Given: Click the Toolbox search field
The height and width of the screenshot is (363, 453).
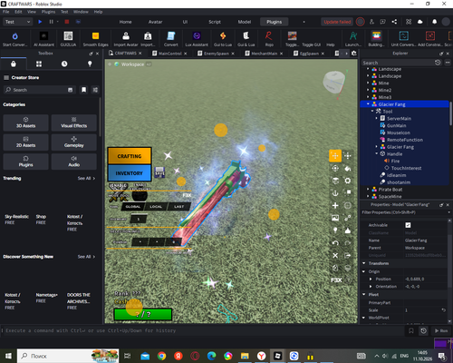Looking at the screenshot, I should pyautogui.click(x=39, y=90).
